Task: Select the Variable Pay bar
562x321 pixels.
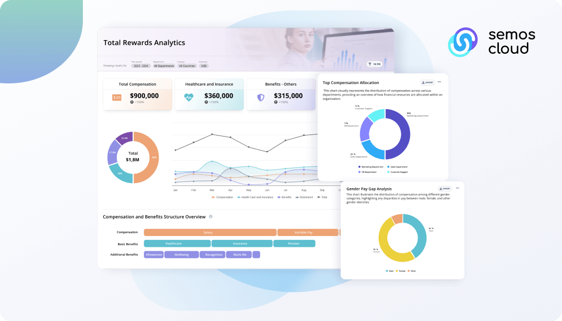Action: click(308, 233)
